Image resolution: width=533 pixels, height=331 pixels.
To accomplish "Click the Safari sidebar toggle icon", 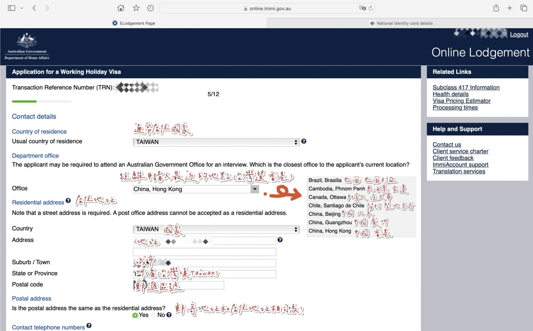I will (11, 8).
